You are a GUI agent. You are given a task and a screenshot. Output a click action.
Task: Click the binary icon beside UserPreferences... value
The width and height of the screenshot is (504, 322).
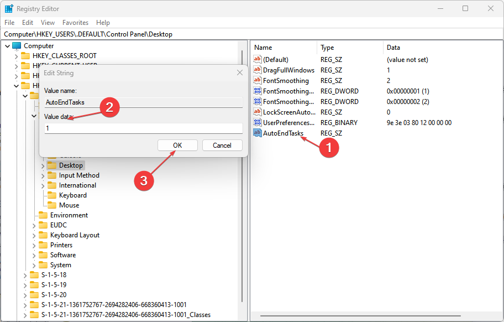click(x=258, y=123)
